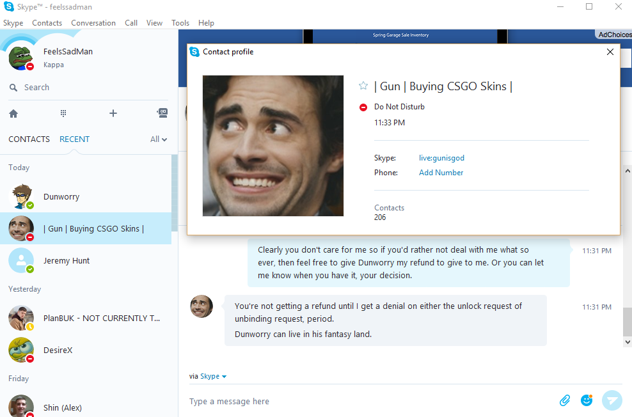Image resolution: width=632 pixels, height=417 pixels.
Task: Click the Type a message here field
Action: click(371, 401)
